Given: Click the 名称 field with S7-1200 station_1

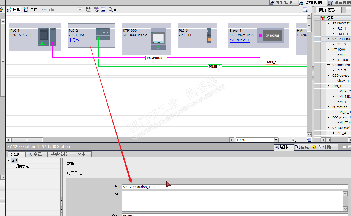Looking at the screenshot, I should (235, 187).
